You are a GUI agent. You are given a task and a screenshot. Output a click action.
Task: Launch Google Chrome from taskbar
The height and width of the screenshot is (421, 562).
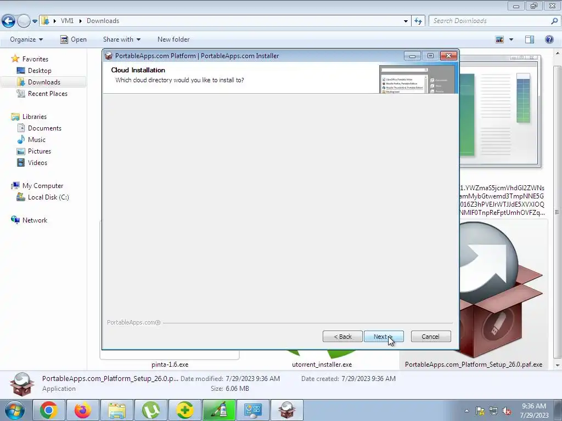pyautogui.click(x=49, y=410)
